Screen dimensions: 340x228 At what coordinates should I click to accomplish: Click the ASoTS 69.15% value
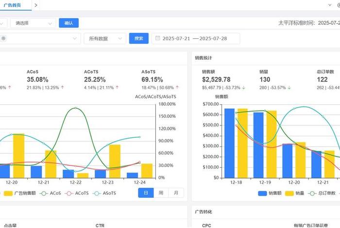click(152, 80)
